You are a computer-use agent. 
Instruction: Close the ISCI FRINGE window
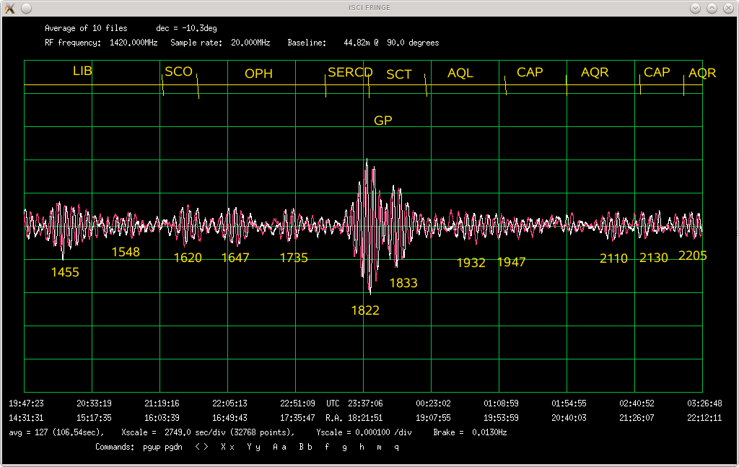(728, 8)
